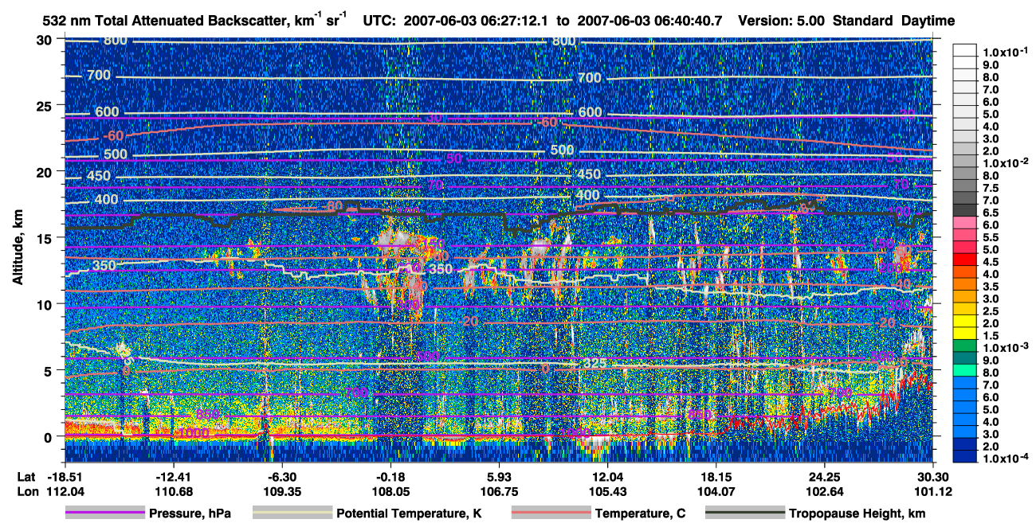Click latitude value '-12.41'

pyautogui.click(x=173, y=477)
